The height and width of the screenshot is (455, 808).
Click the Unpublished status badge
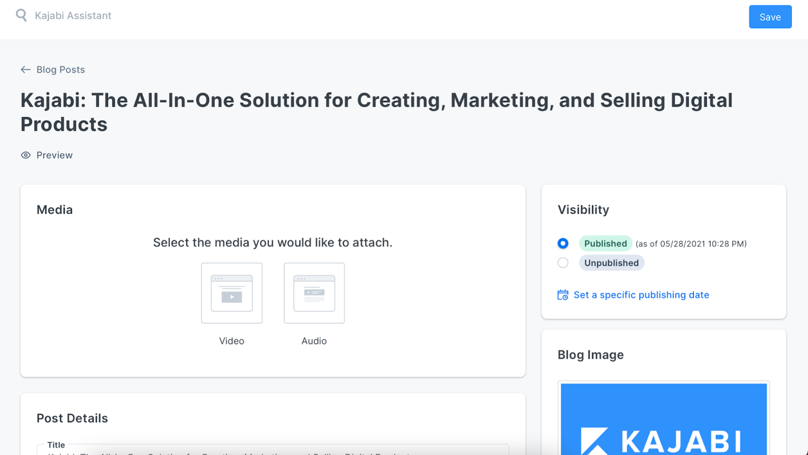tap(612, 263)
